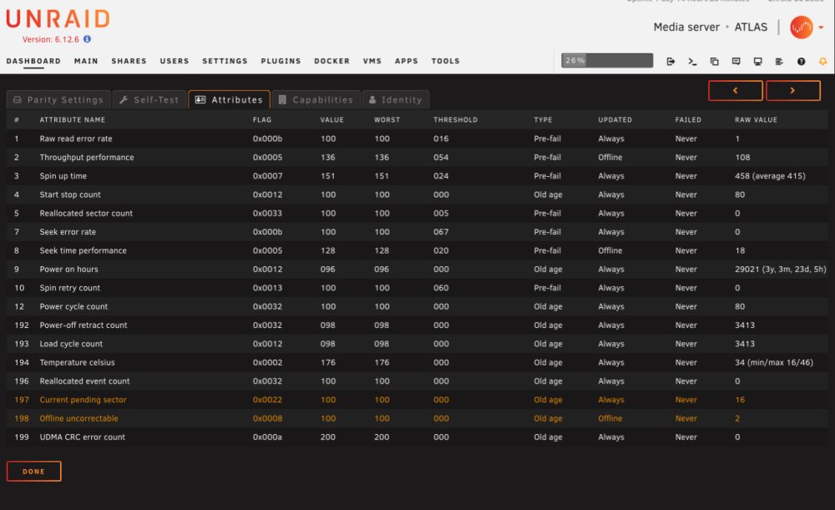Open the system log icon
This screenshot has height=510, width=835.
[x=779, y=61]
